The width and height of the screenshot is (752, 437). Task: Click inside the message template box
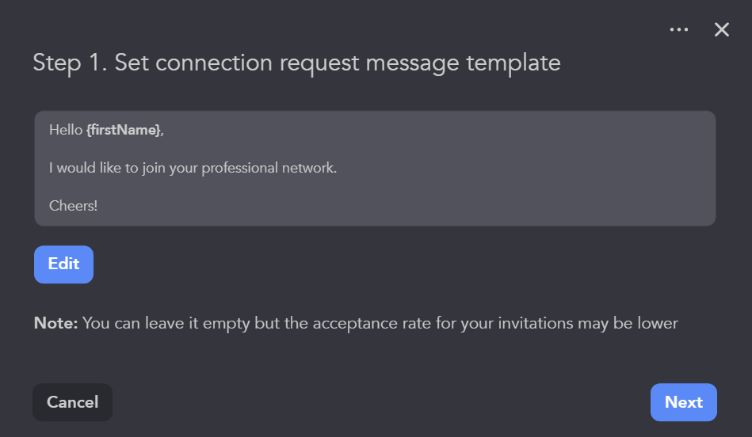[375, 168]
